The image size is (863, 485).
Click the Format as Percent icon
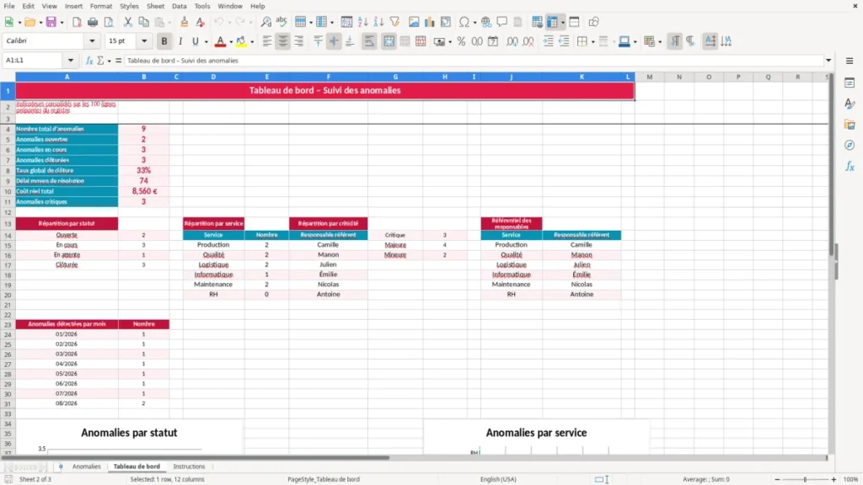click(461, 41)
